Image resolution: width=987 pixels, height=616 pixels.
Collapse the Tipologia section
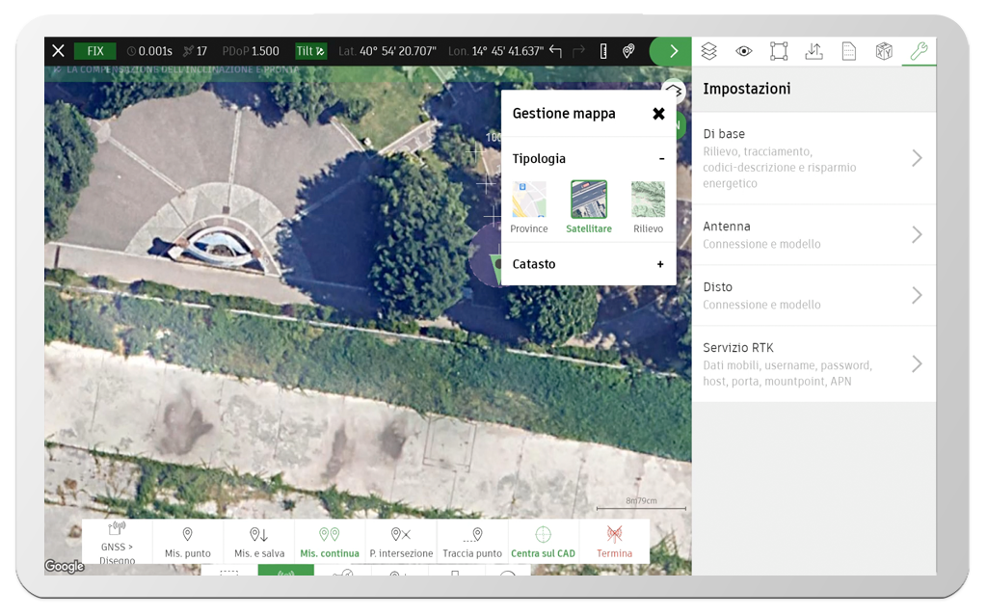tap(661, 158)
